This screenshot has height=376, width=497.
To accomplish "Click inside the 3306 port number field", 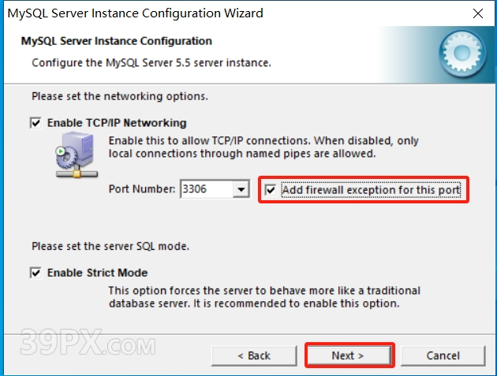I will coord(207,189).
